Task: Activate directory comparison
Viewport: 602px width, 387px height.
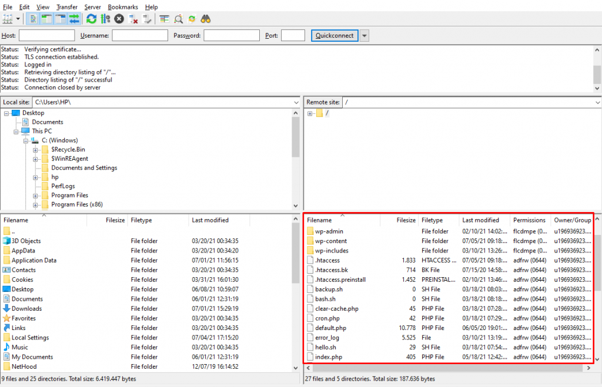Action: click(166, 18)
